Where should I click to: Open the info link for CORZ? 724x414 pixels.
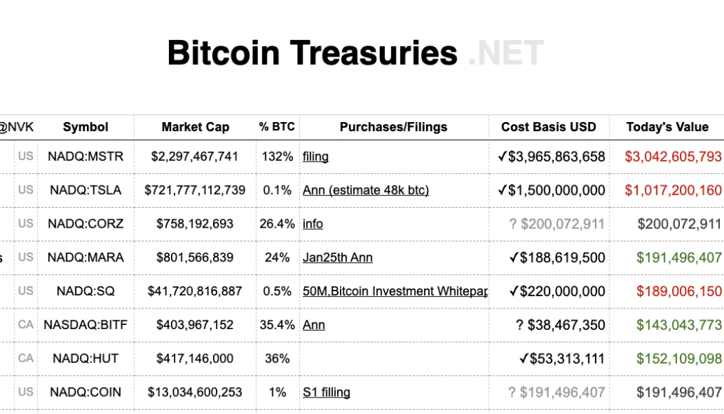312,224
